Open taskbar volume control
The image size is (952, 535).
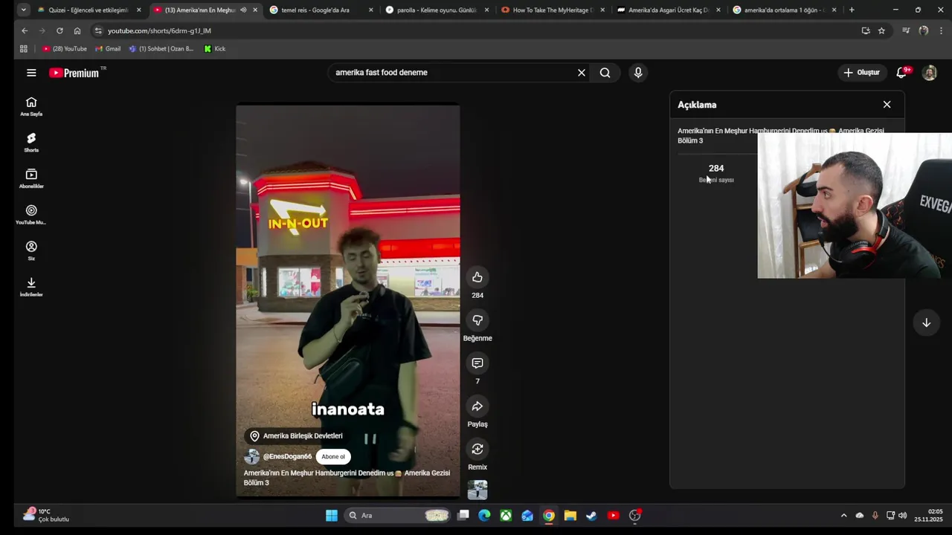pyautogui.click(x=903, y=515)
